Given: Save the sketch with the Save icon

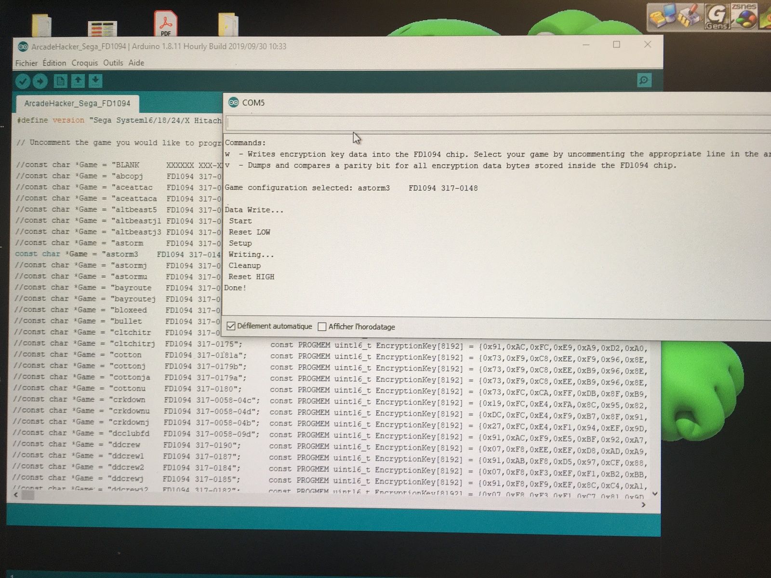Looking at the screenshot, I should pyautogui.click(x=95, y=81).
